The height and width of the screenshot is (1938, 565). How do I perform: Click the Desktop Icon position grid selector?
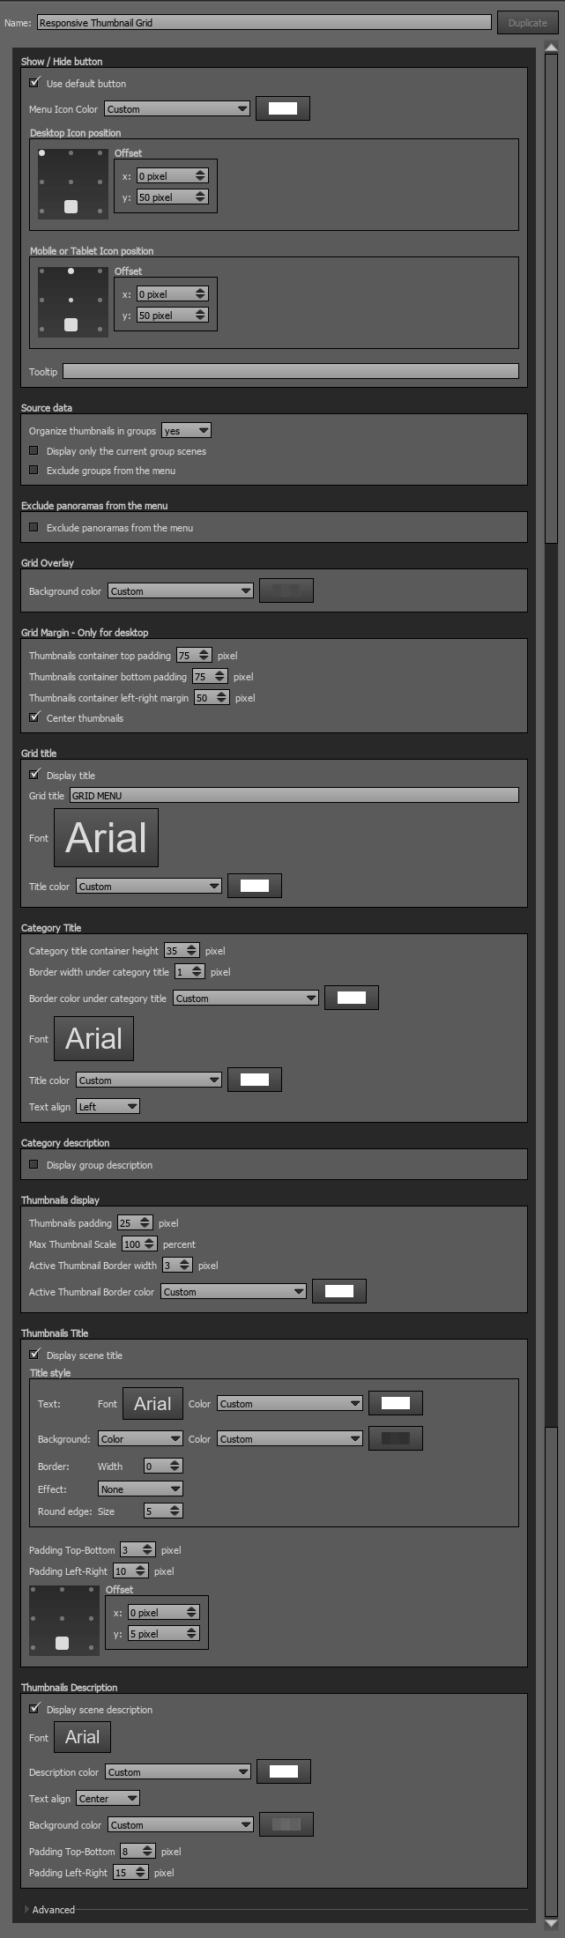72,182
